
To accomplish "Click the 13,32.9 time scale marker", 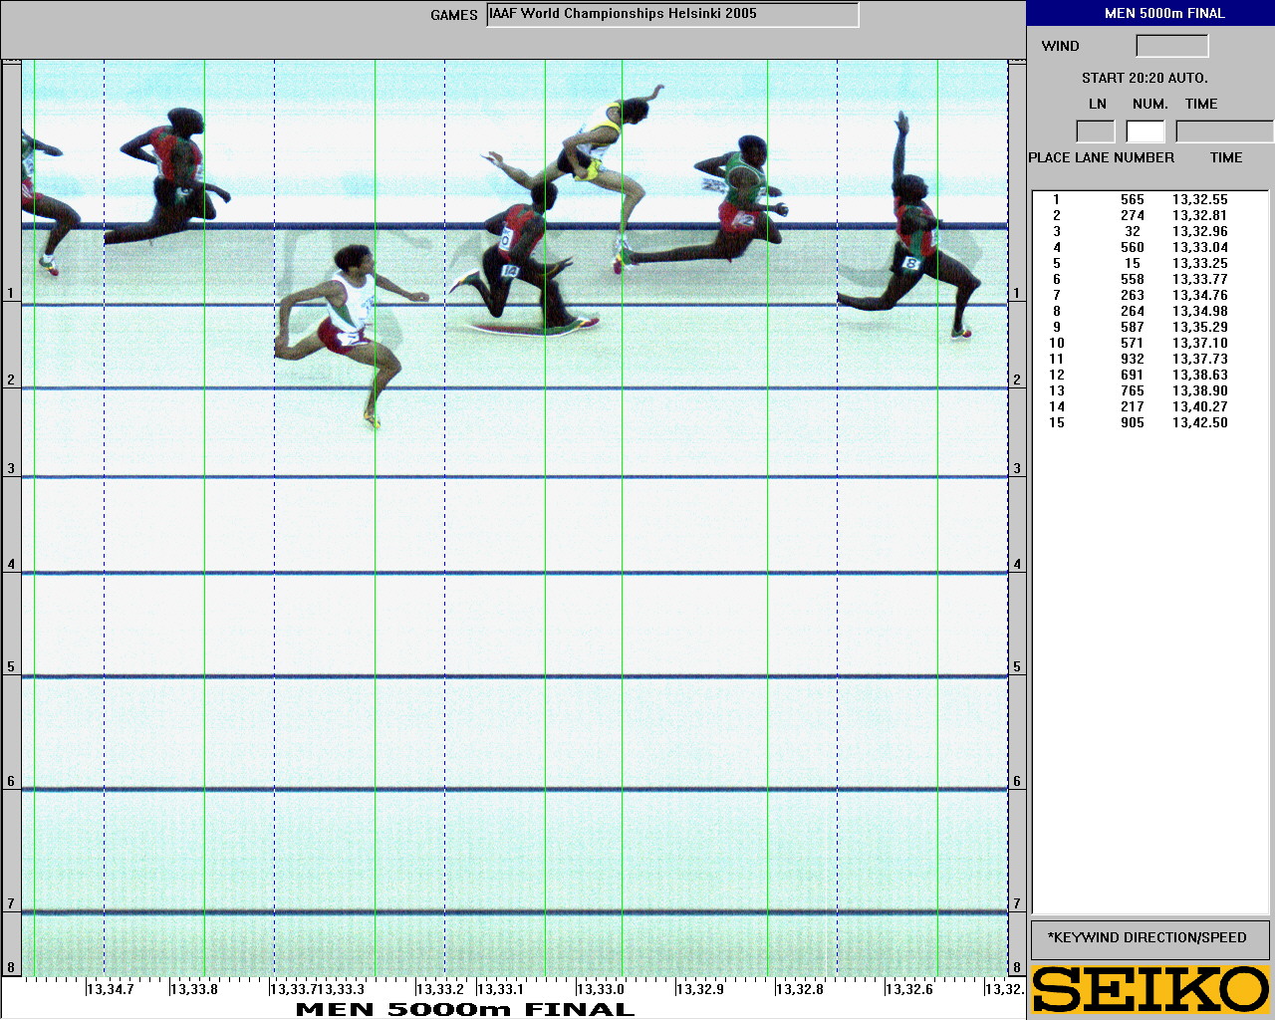I will (x=700, y=989).
